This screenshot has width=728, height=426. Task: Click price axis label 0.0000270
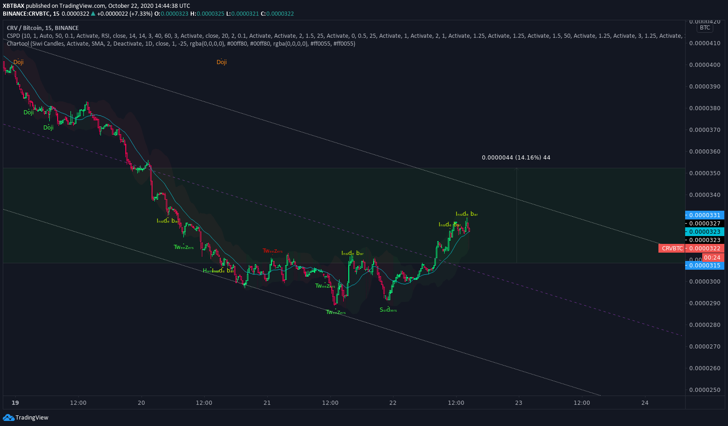(705, 347)
